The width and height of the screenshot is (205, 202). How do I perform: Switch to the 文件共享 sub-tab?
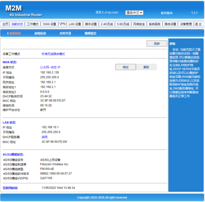click(x=65, y=33)
